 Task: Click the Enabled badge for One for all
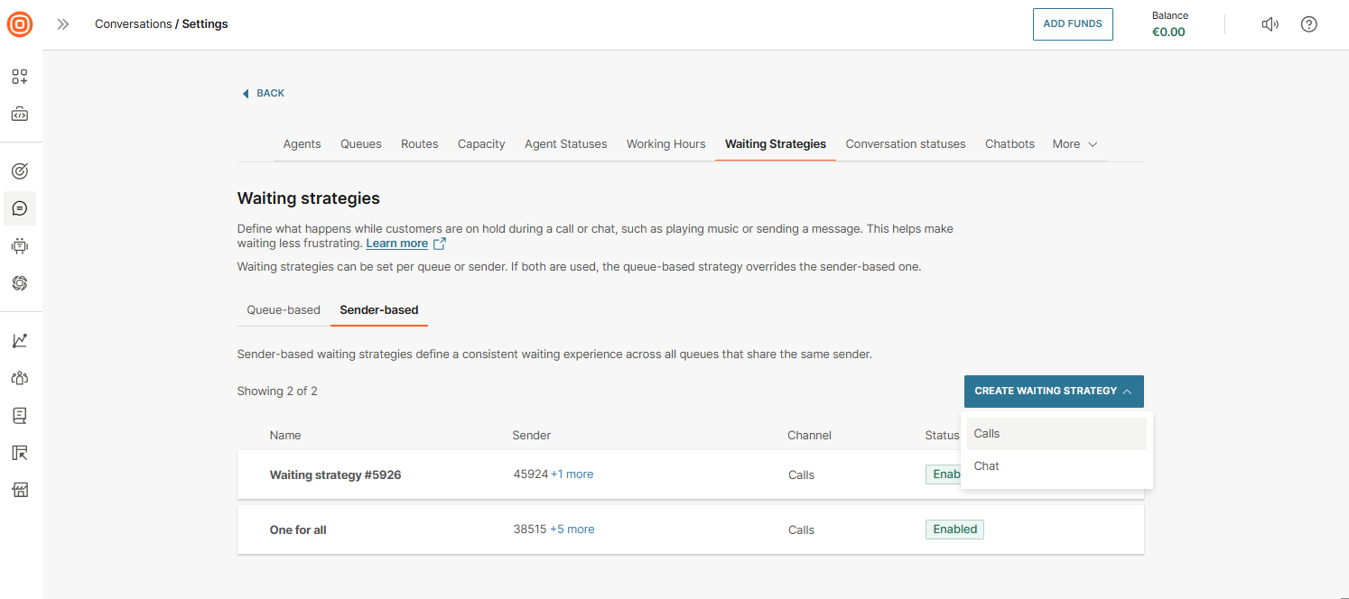point(954,530)
